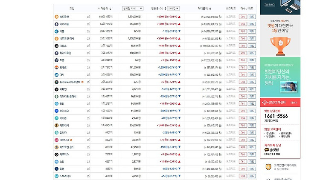Click the 보조지표 column header
320x180 pixels.
pyautogui.click(x=230, y=9)
